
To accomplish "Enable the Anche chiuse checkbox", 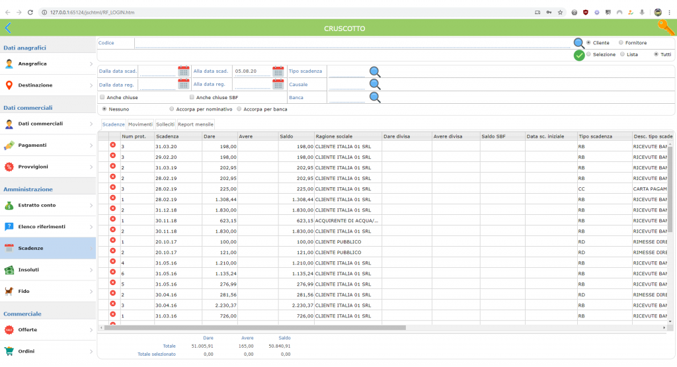I will [x=102, y=97].
